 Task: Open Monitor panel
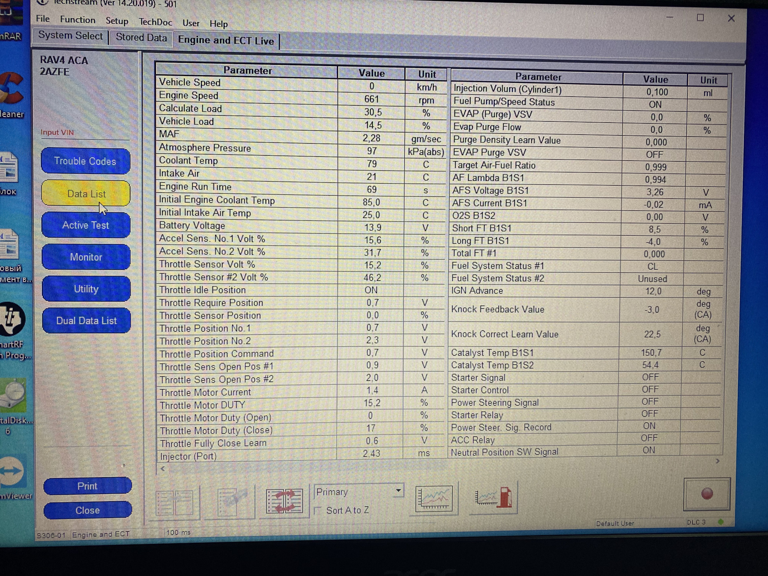coord(88,256)
